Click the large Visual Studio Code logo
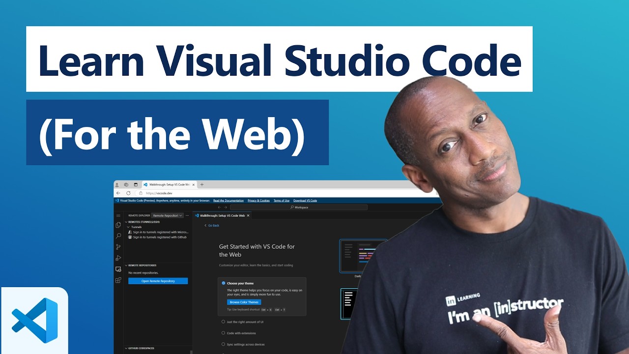The image size is (629, 354). tap(34, 320)
